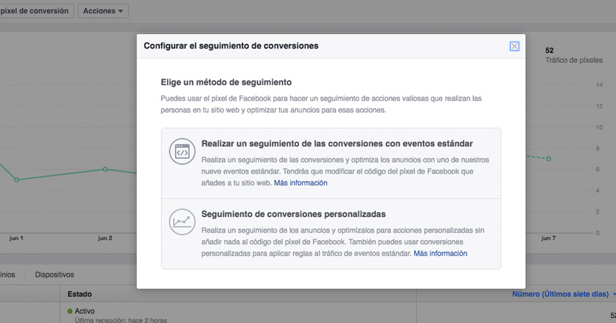Click the jun 7 data point on chart
Image resolution: width=616 pixels, height=323 pixels.
[549, 158]
